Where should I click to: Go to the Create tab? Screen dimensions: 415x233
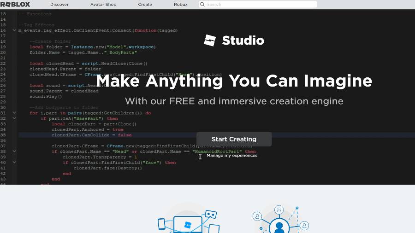click(145, 5)
